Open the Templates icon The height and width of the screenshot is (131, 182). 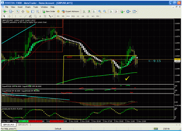point(134,11)
